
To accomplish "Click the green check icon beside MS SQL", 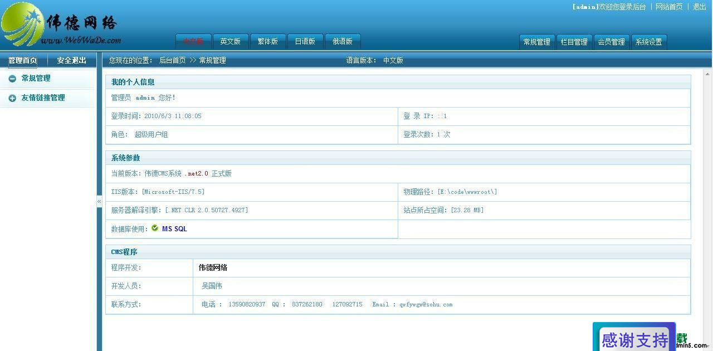I will pos(155,228).
